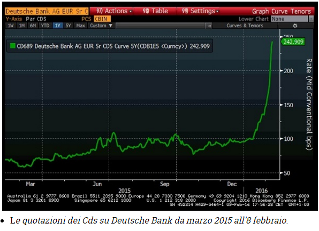
Task: Click the horizontal range slider bar
Action: click(161, 26)
